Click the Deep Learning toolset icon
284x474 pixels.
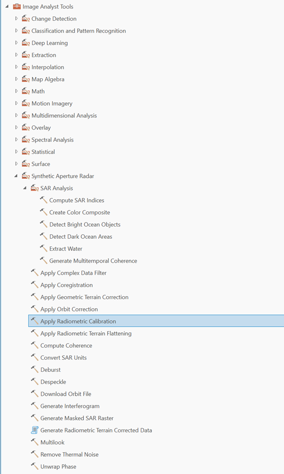click(26, 43)
